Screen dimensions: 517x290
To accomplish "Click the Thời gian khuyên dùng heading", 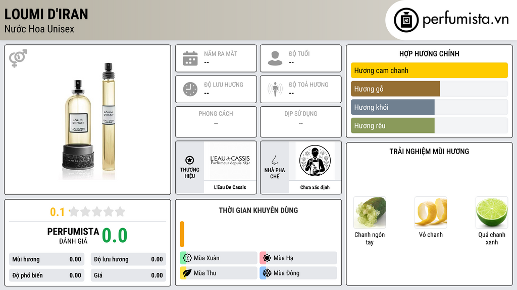I will click(x=258, y=210).
